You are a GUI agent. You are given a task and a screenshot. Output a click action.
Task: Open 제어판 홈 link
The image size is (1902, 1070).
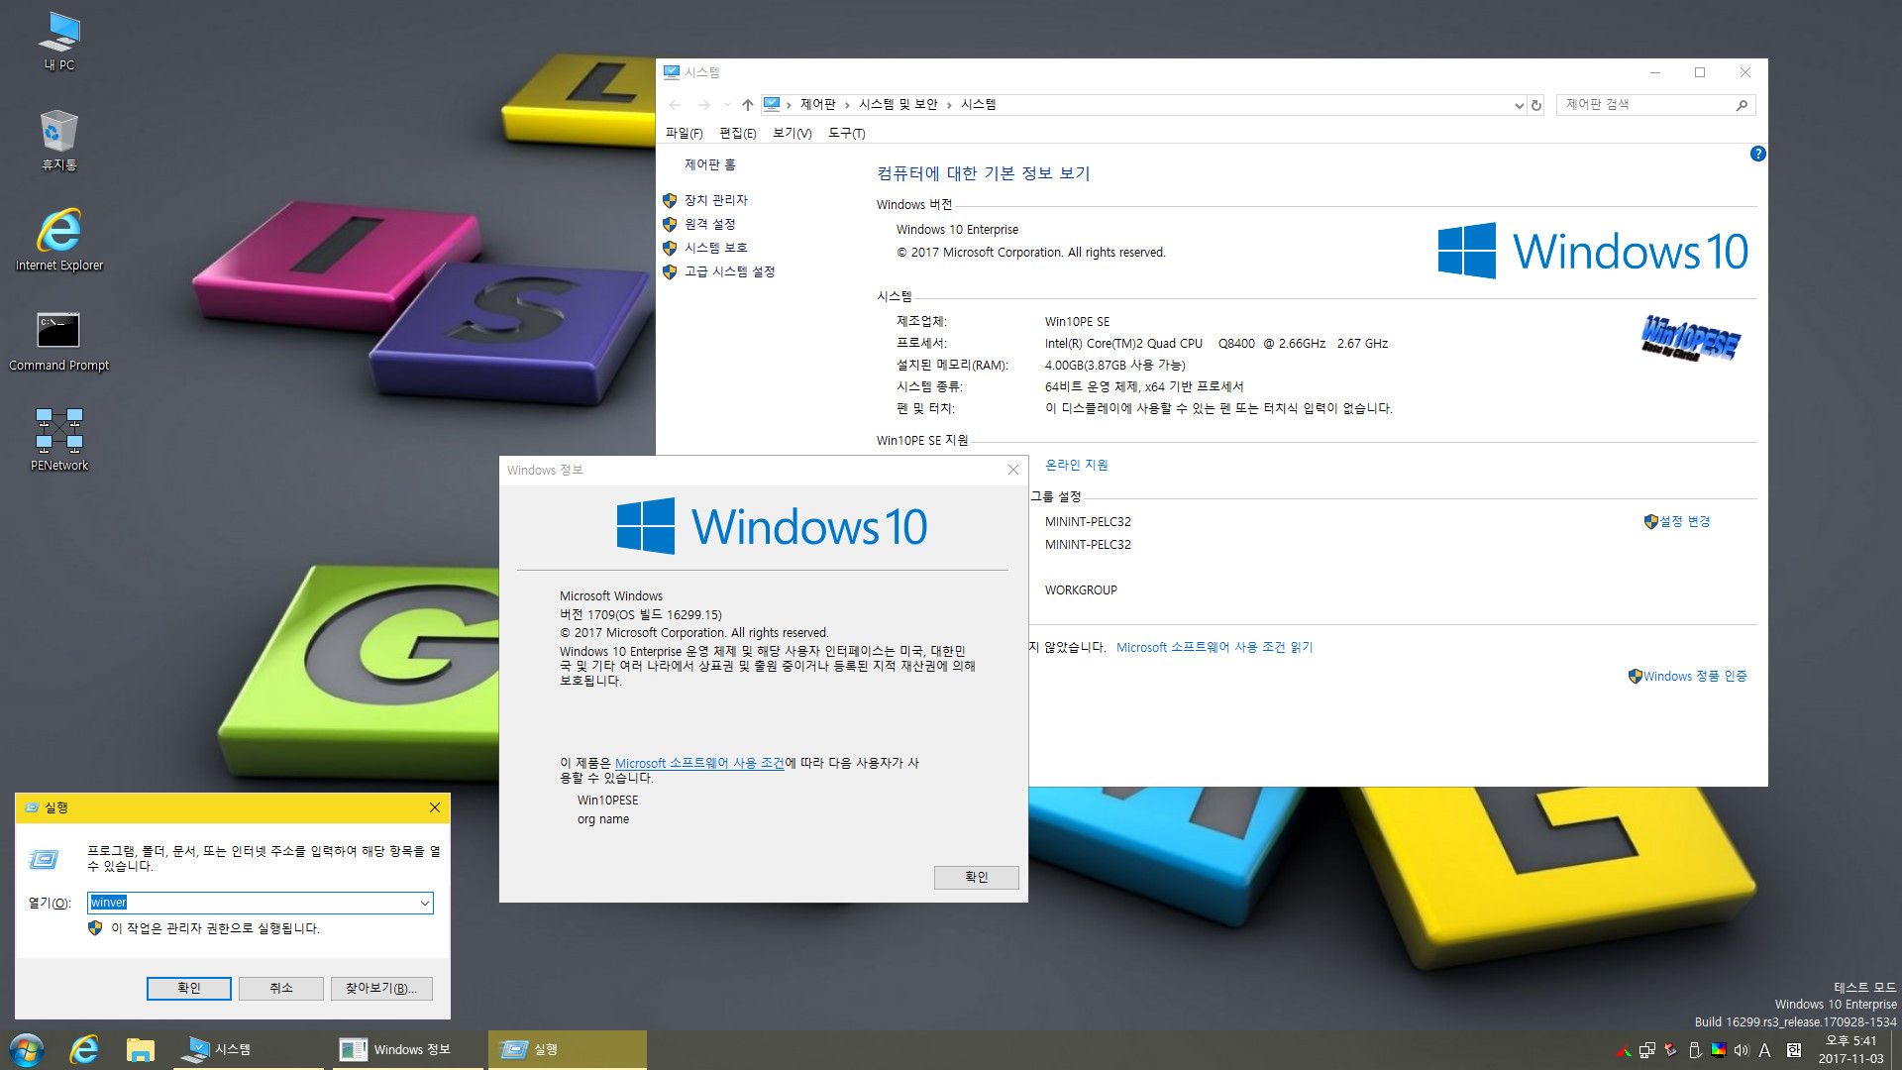(x=709, y=164)
